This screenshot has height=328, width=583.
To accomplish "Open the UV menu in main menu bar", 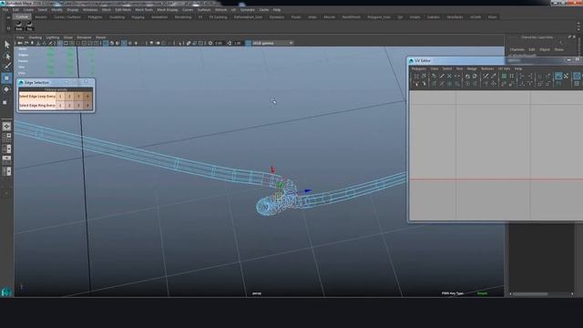I will click(233, 10).
